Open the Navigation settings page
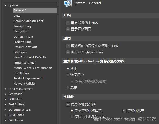Viewport: 159px width, 124px height. click(x=21, y=31)
